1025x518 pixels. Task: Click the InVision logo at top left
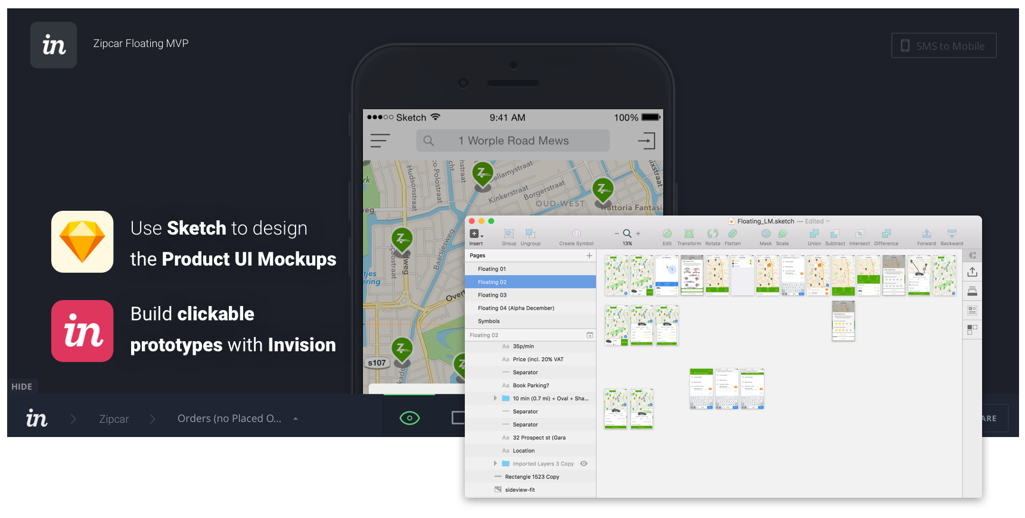(54, 45)
